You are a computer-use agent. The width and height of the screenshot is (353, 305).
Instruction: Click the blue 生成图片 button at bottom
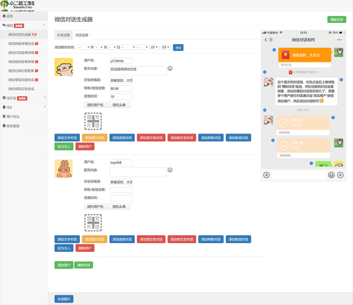pyautogui.click(x=64, y=299)
